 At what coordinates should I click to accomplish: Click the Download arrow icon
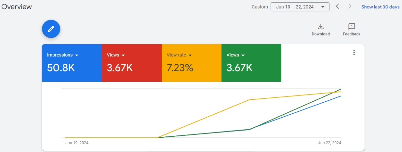point(321,27)
